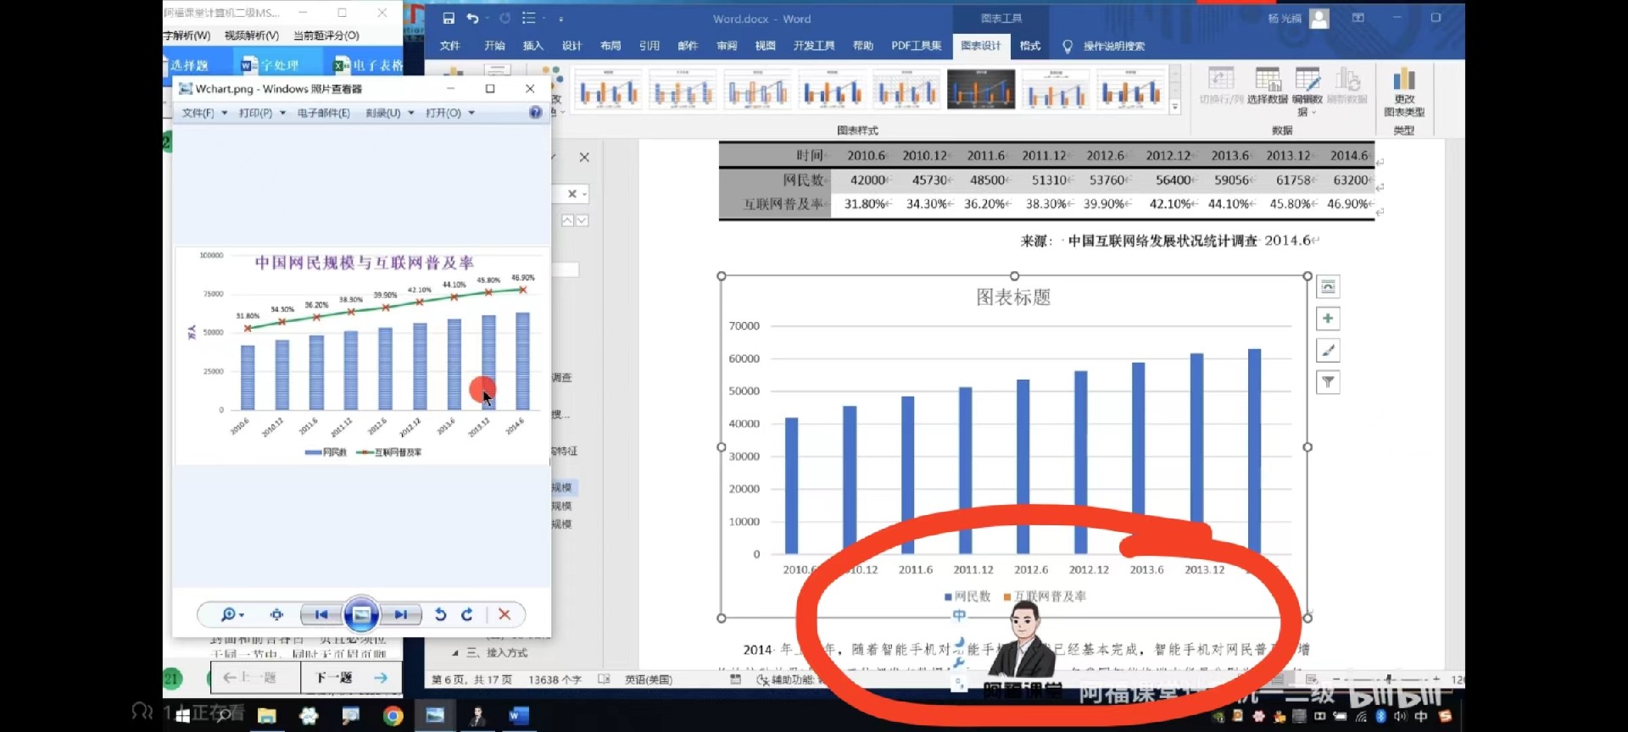Switch to the 布局 ribbon tab
1628x732 pixels.
coord(610,46)
